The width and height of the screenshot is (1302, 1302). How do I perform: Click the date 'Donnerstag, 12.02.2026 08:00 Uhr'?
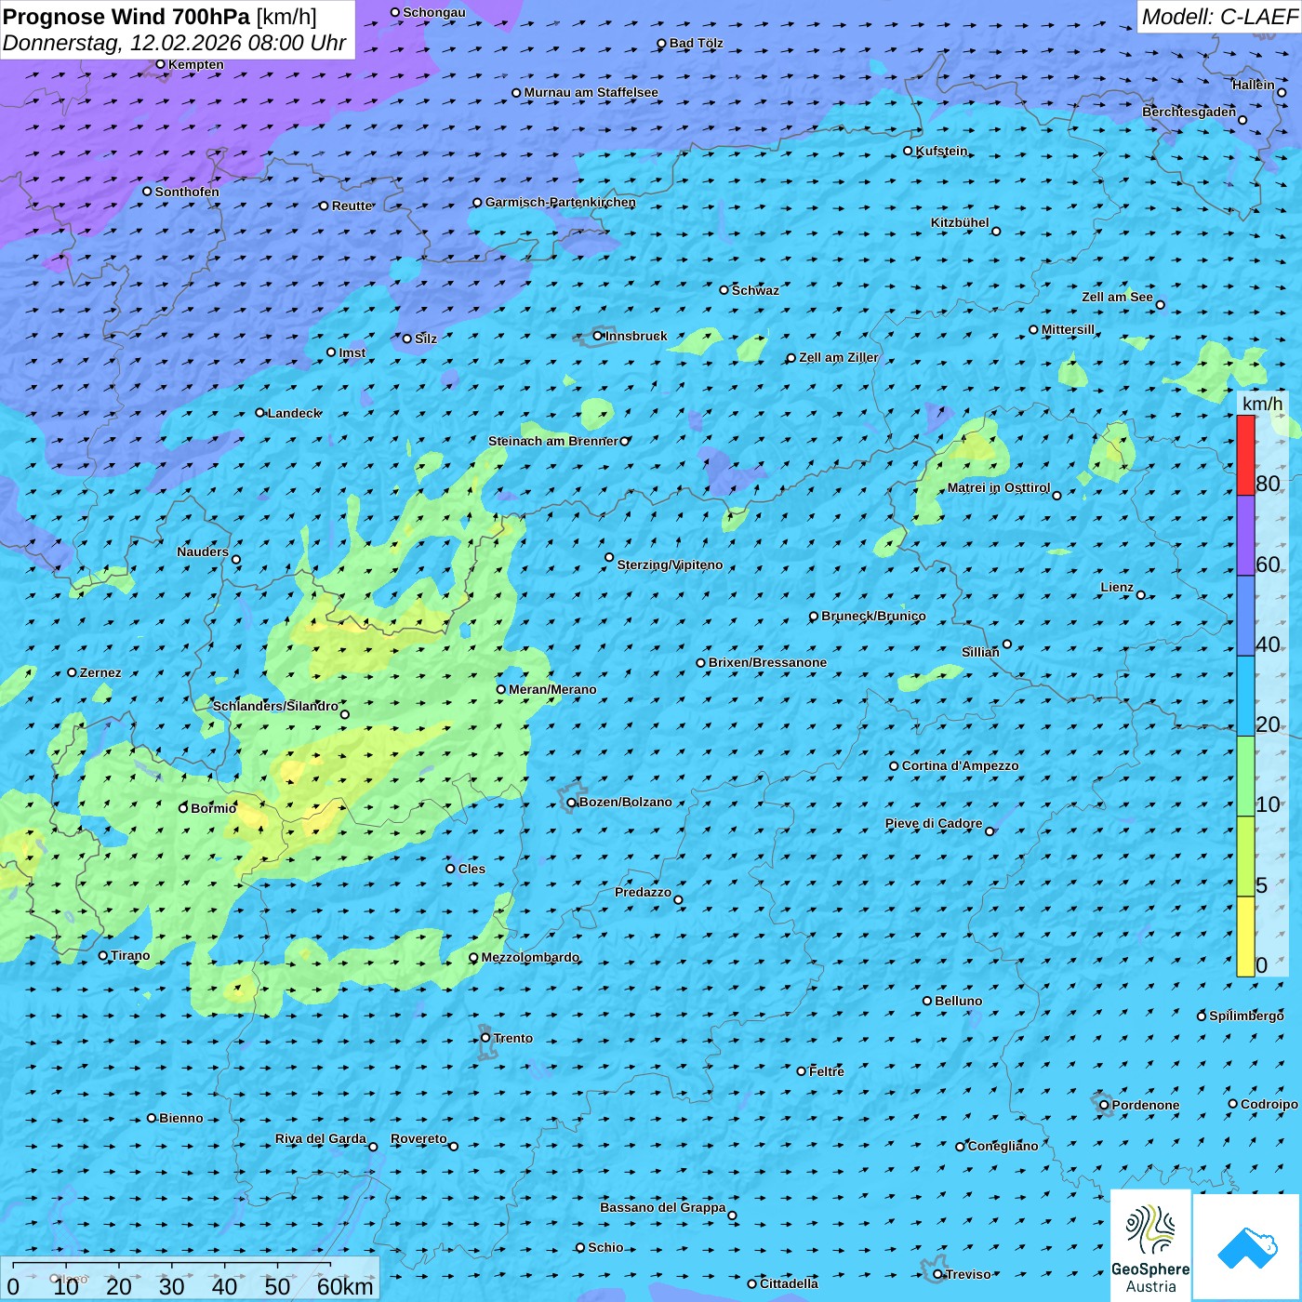tap(174, 43)
